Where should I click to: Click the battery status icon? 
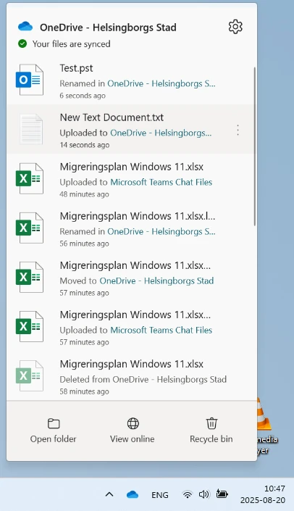point(222,494)
